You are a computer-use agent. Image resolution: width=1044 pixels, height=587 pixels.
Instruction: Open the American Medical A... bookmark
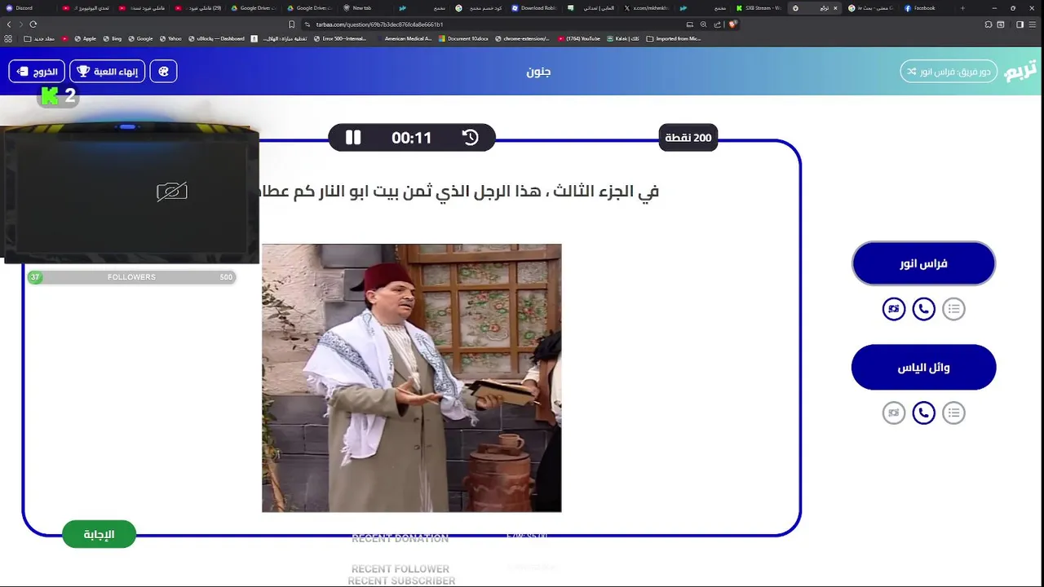click(404, 38)
